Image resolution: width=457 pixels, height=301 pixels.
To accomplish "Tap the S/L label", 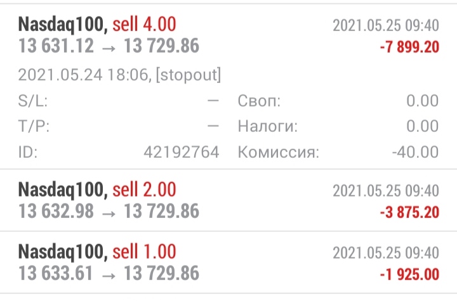I will (33, 101).
